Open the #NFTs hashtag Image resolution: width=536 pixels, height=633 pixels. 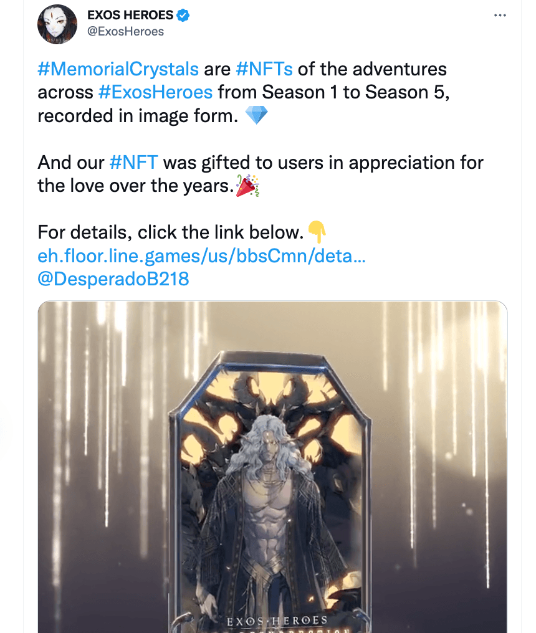(264, 69)
